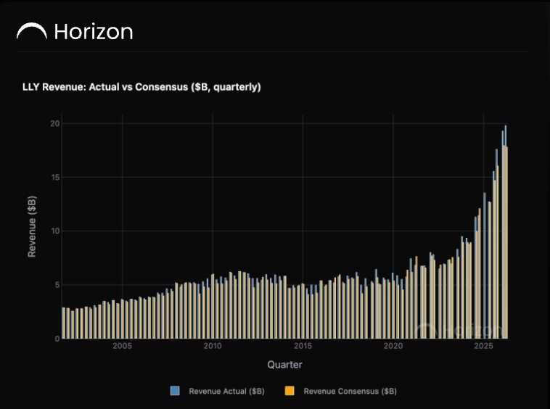This screenshot has width=550, height=409.
Task: Click the Horizon brand name text
Action: (x=94, y=32)
